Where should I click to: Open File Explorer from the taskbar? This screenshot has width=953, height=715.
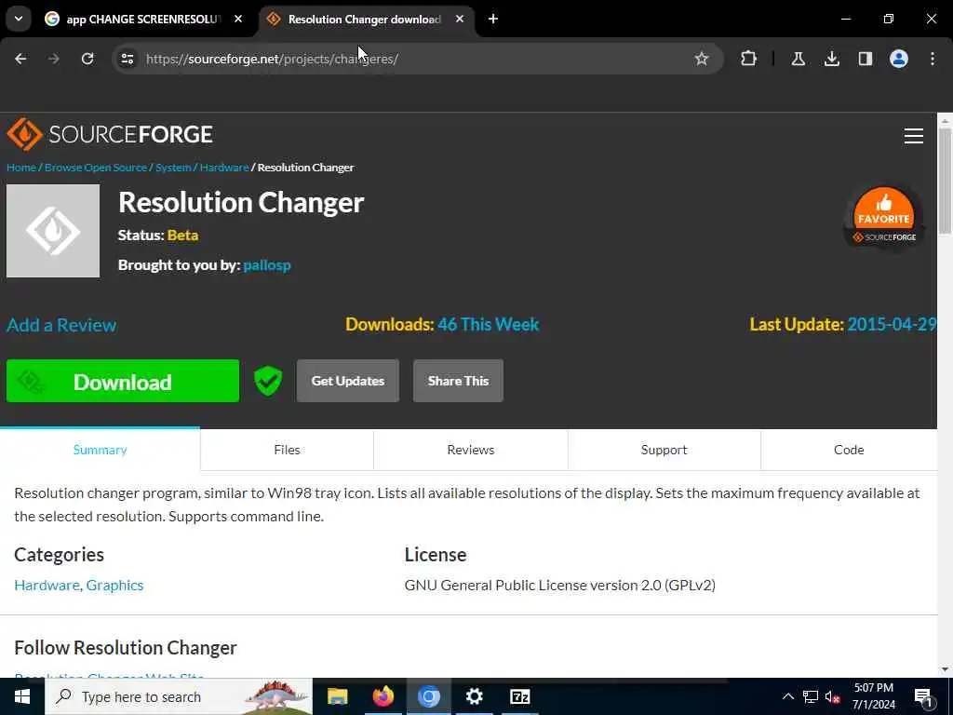(337, 696)
